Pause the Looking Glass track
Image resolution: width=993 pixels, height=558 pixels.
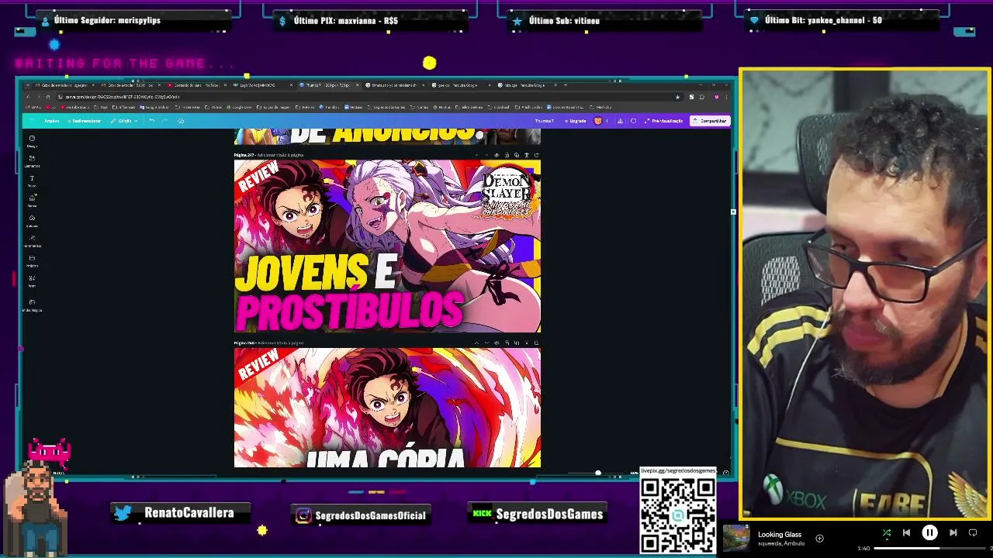[x=929, y=532]
